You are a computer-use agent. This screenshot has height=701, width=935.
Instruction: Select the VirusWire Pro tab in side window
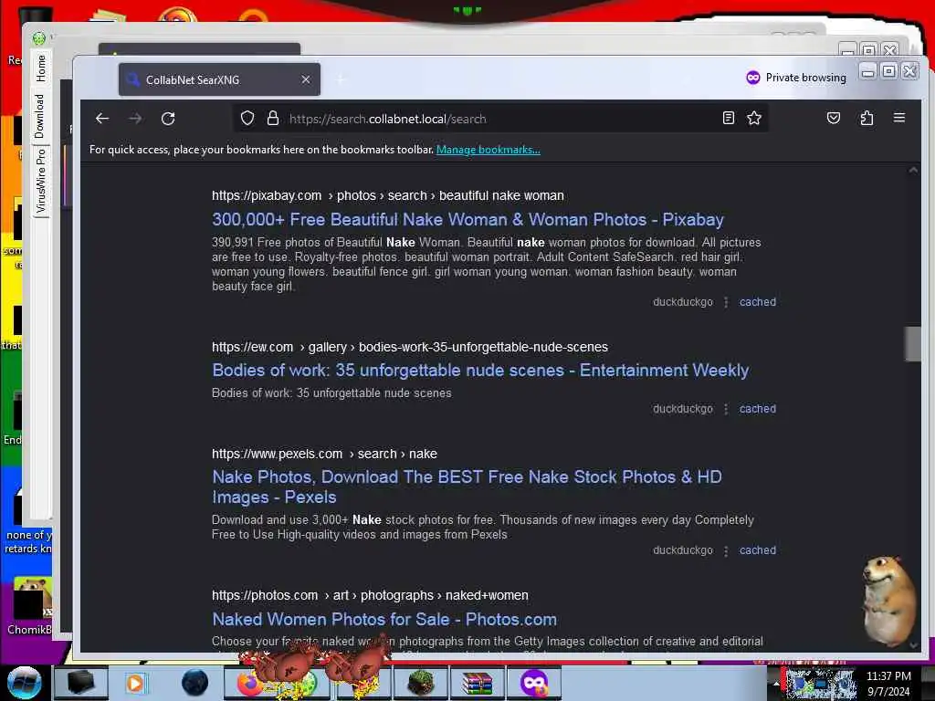click(x=40, y=182)
